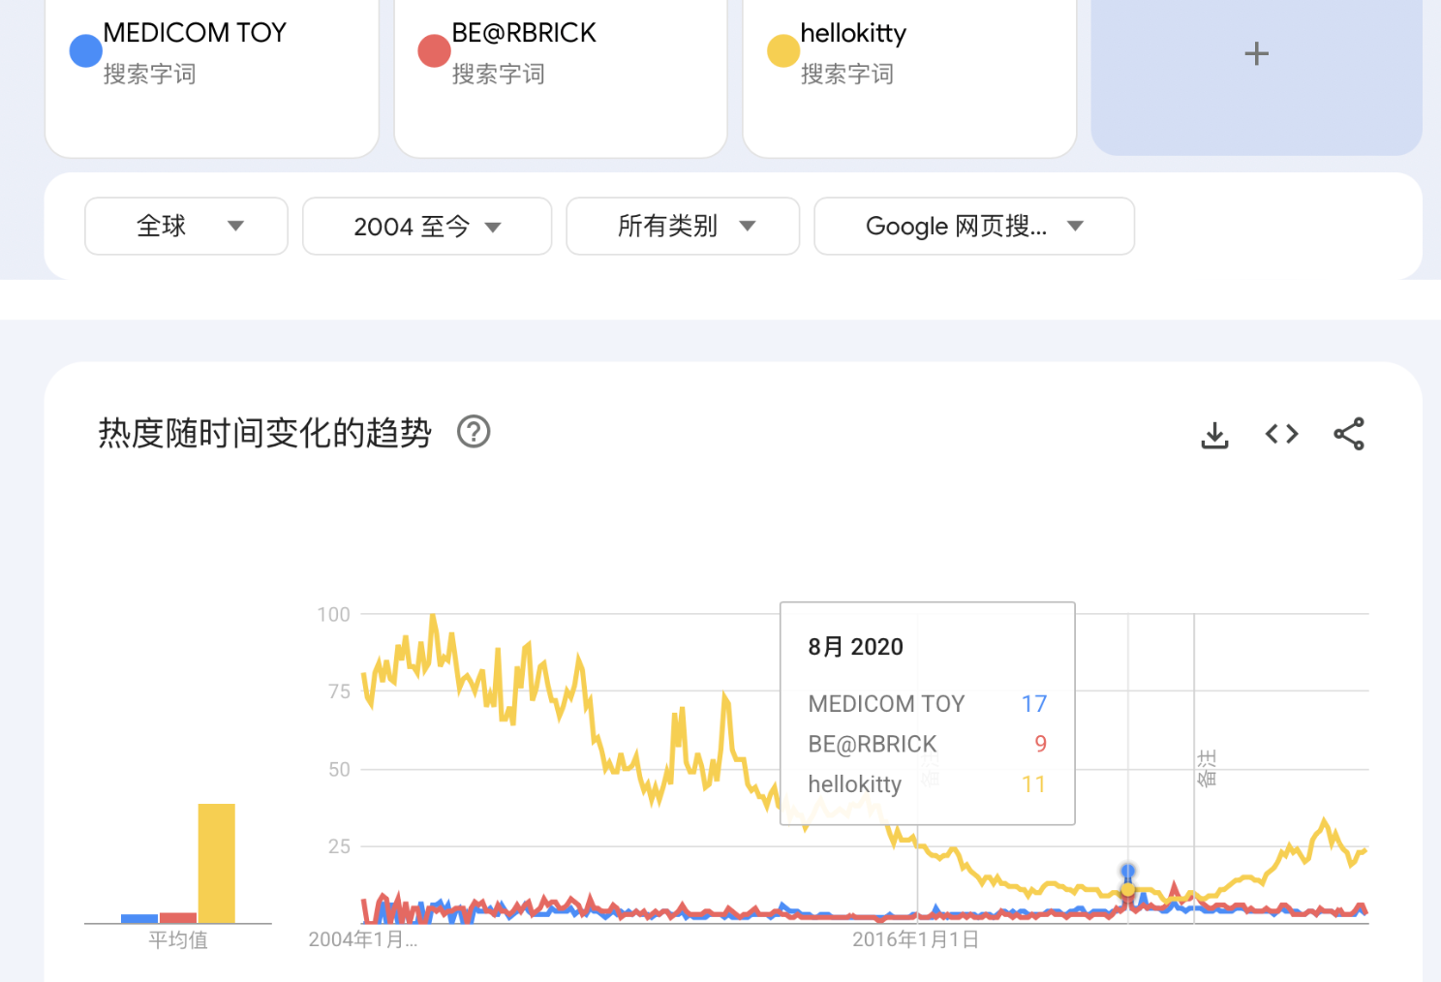Expand the Google 网页搜索 type dropdown
This screenshot has height=982, width=1441.
973,227
